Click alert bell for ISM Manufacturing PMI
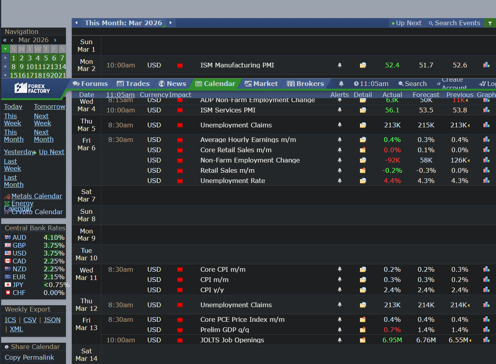496x364 pixels. 340,65
